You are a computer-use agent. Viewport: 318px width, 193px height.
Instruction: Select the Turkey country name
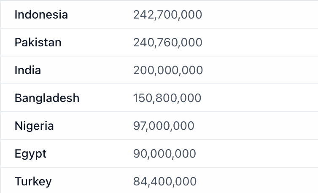[x=33, y=182]
